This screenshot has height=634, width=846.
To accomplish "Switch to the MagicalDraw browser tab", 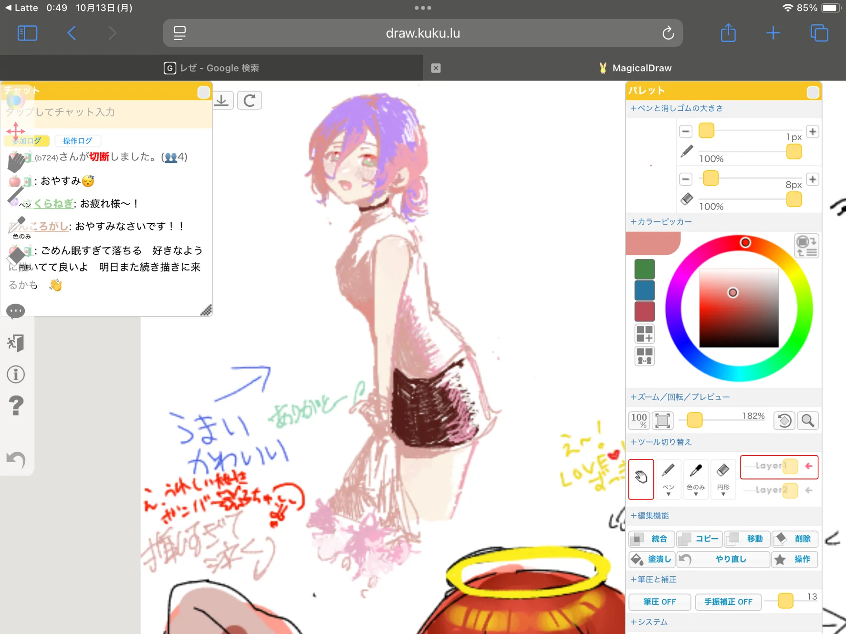I will [x=635, y=68].
